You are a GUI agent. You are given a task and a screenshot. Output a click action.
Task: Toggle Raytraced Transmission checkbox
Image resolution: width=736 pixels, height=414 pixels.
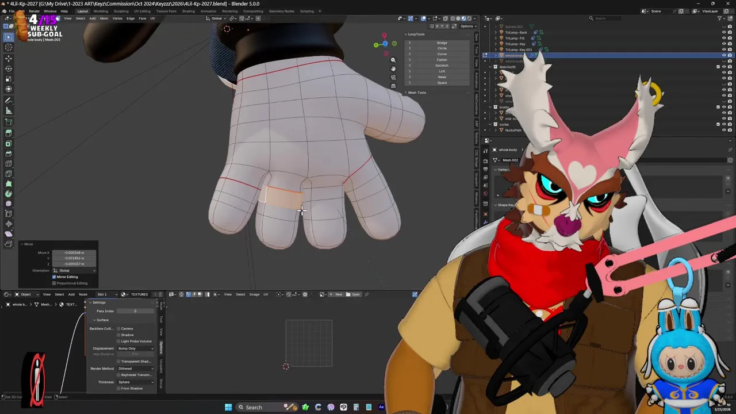click(x=118, y=375)
